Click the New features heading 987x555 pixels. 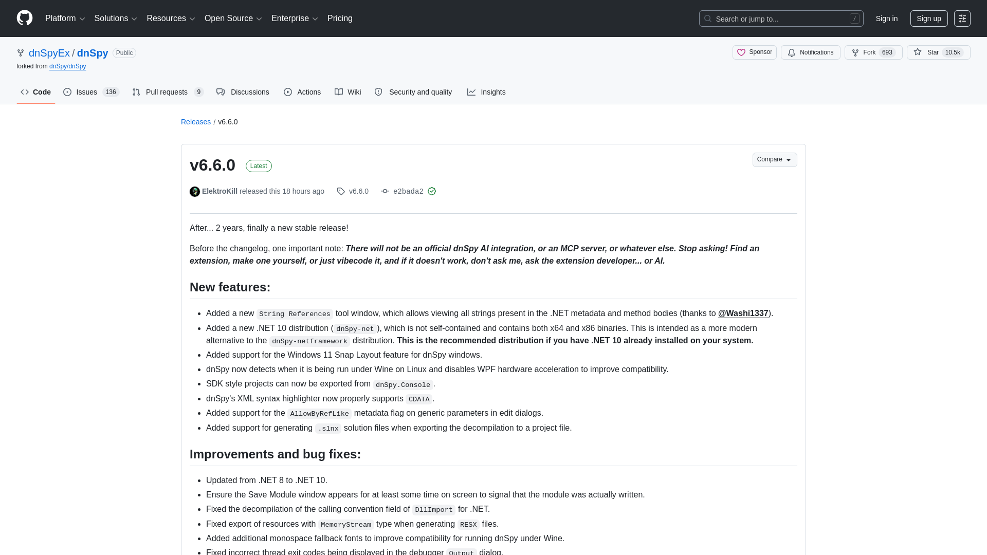(x=230, y=287)
